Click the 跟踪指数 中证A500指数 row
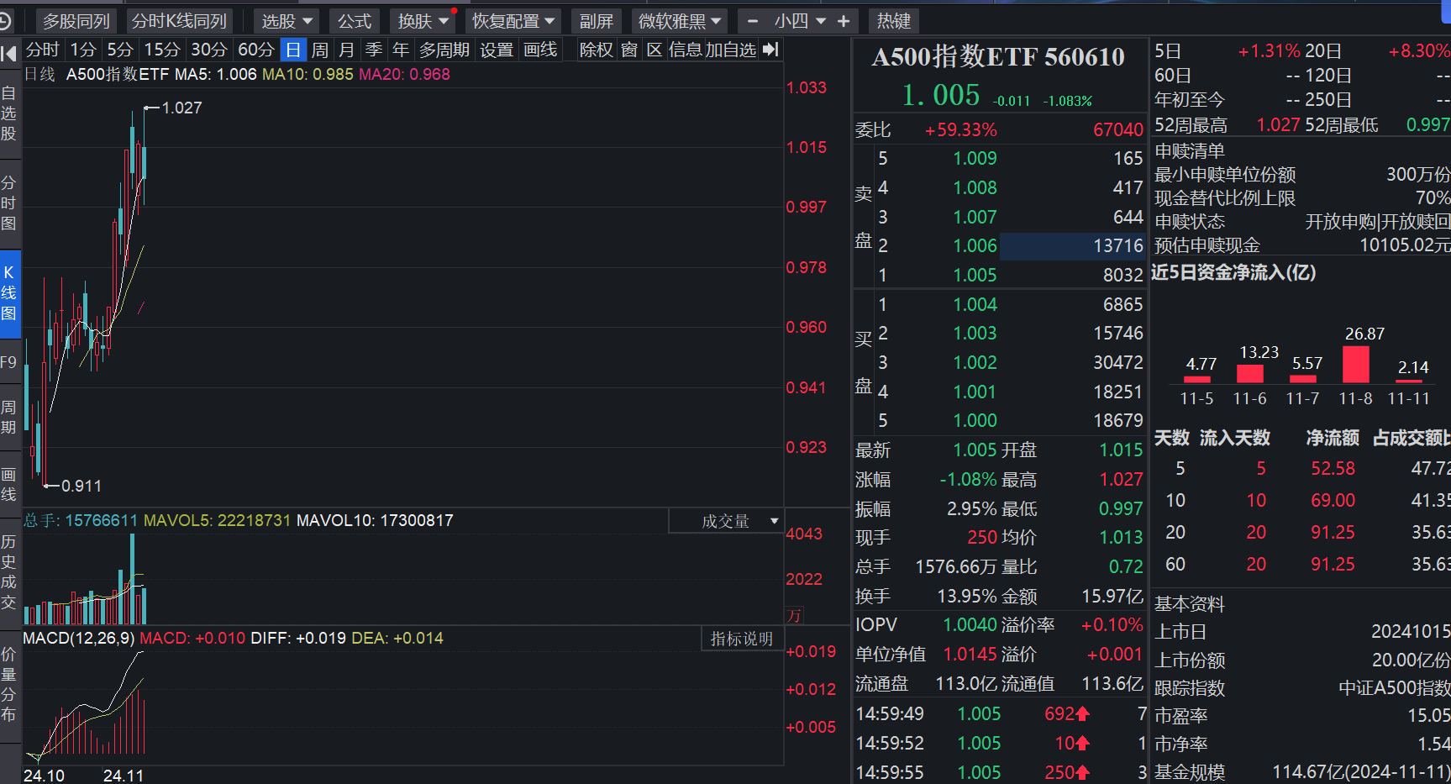This screenshot has height=784, width=1451. 1301,688
